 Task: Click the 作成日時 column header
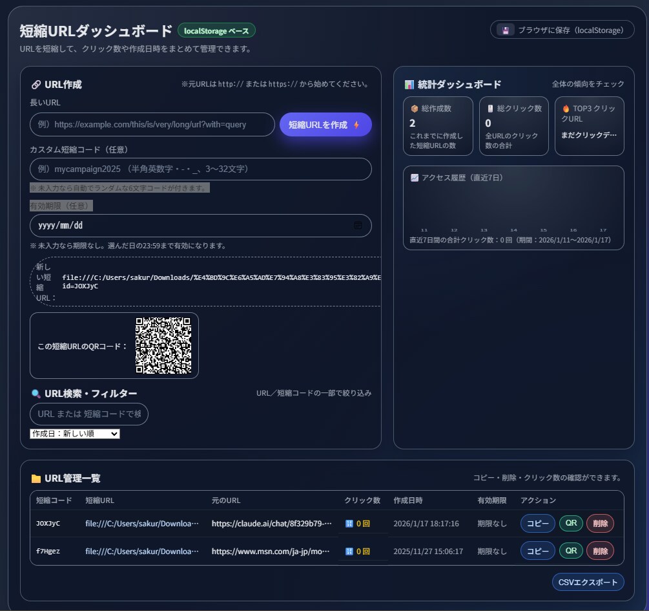[x=407, y=500]
